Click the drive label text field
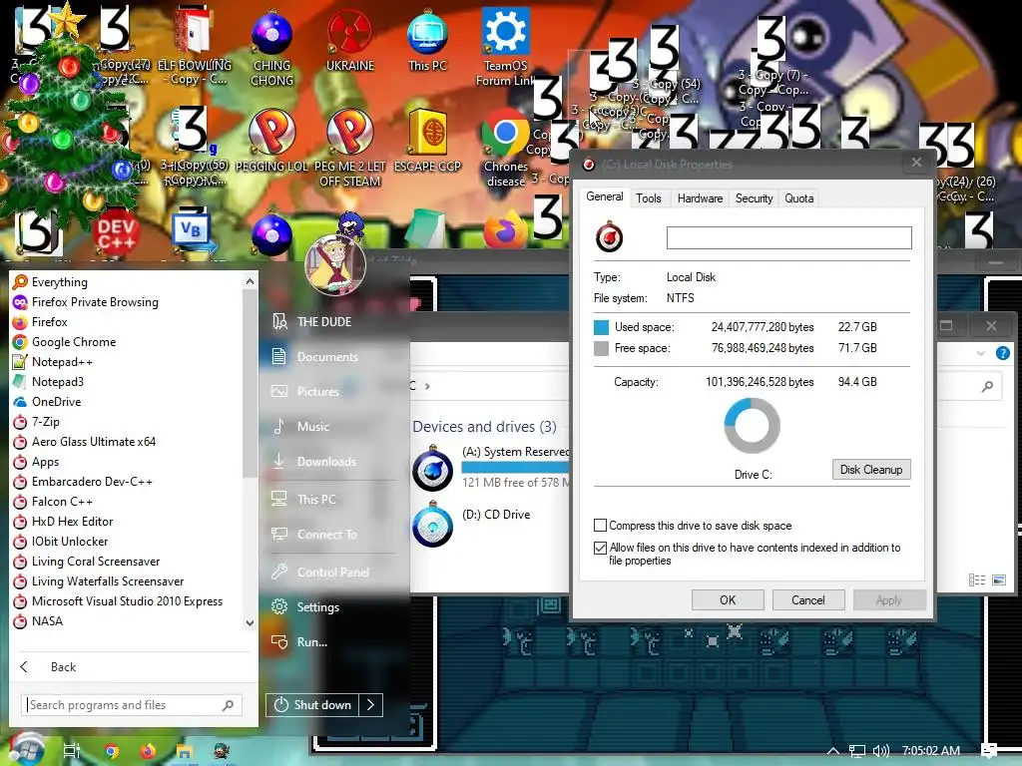The image size is (1022, 766). [788, 237]
